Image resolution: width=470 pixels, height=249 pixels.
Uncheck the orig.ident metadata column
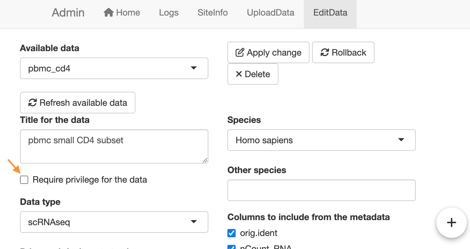click(x=232, y=233)
